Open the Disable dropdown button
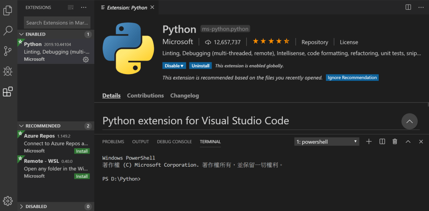429x211 pixels. point(174,66)
